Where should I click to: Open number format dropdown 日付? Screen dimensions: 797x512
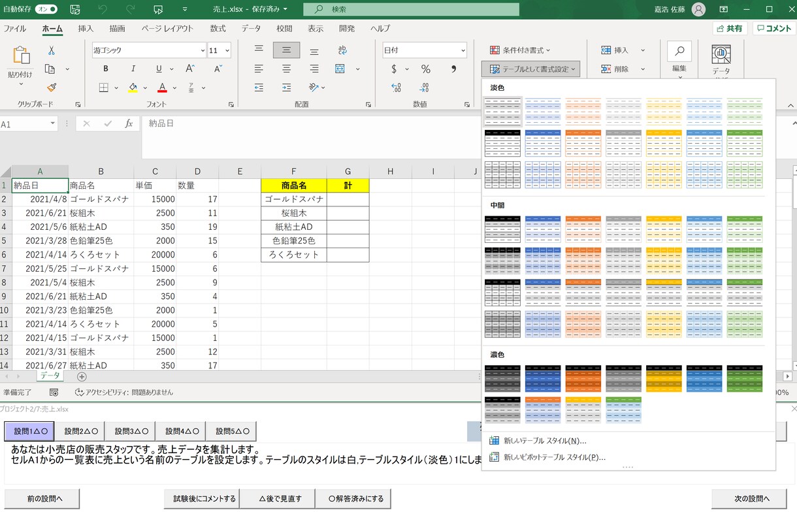[x=463, y=50]
